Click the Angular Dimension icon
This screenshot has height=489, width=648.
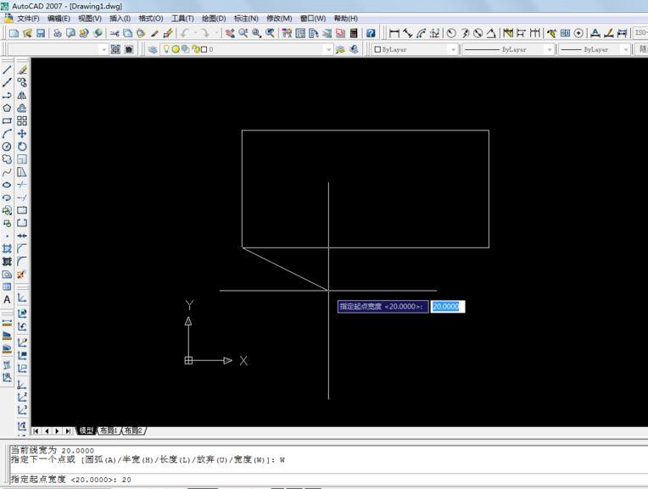pyautogui.click(x=491, y=33)
